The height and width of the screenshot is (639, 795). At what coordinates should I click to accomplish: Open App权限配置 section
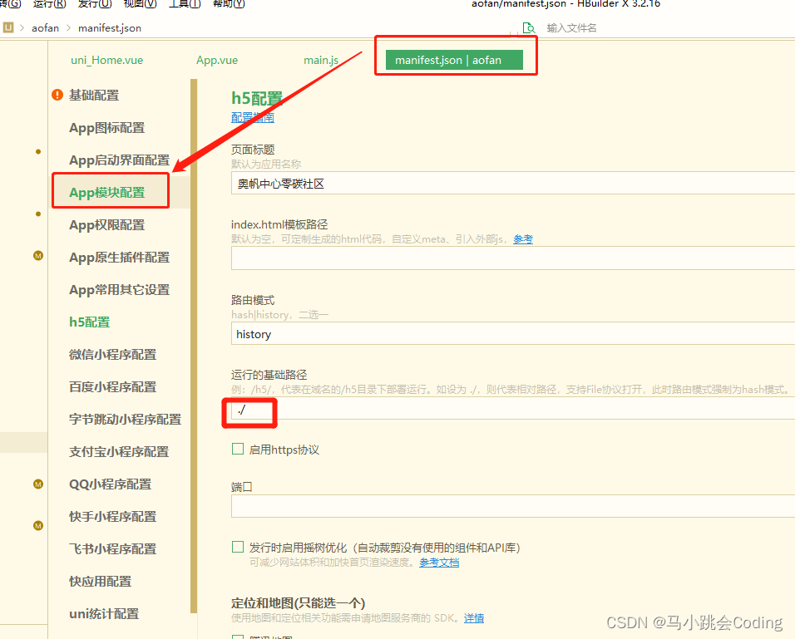(107, 225)
